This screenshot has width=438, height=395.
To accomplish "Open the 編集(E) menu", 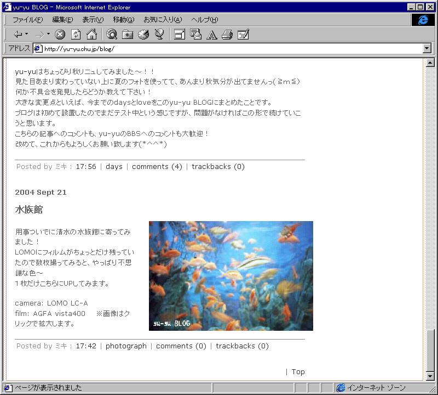I will pos(62,20).
